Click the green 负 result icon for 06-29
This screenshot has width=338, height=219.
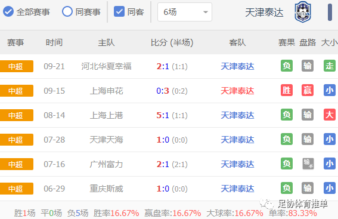coord(287,188)
